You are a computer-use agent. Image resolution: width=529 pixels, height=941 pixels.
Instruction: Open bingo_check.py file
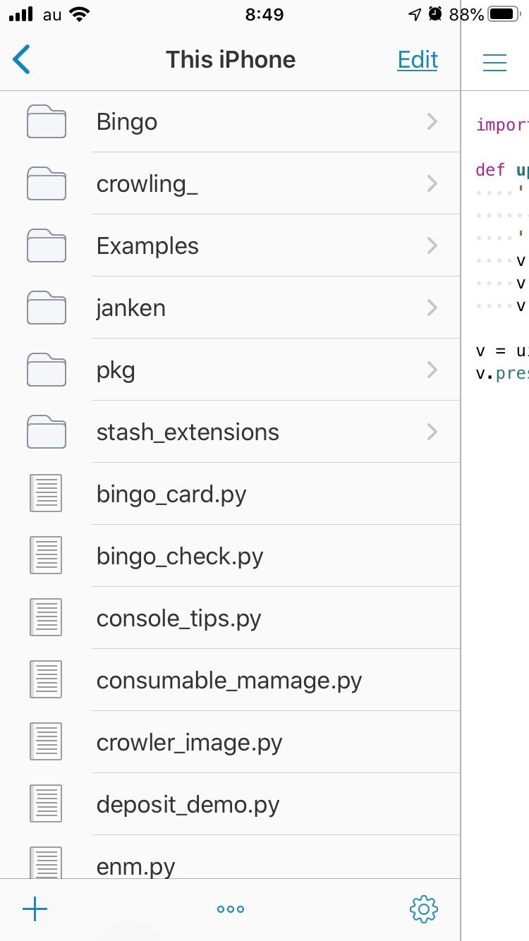click(x=180, y=557)
